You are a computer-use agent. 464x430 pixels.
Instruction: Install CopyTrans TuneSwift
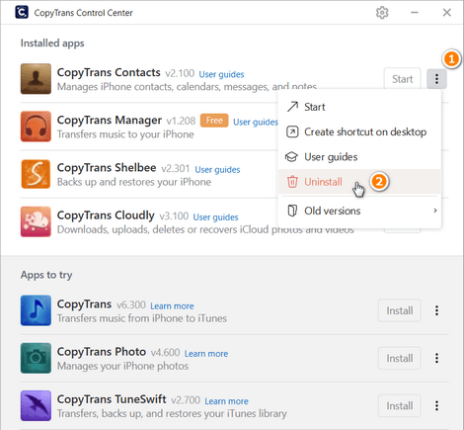[400, 405]
